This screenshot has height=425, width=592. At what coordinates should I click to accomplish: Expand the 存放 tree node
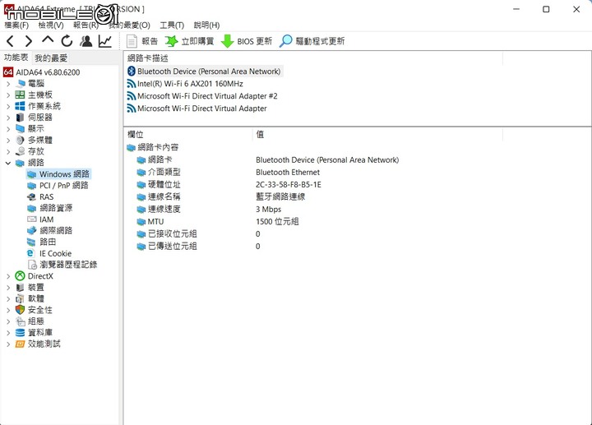pos(8,152)
